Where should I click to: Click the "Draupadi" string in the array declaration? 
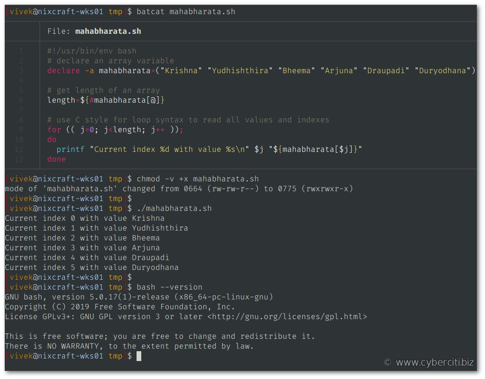(x=386, y=71)
